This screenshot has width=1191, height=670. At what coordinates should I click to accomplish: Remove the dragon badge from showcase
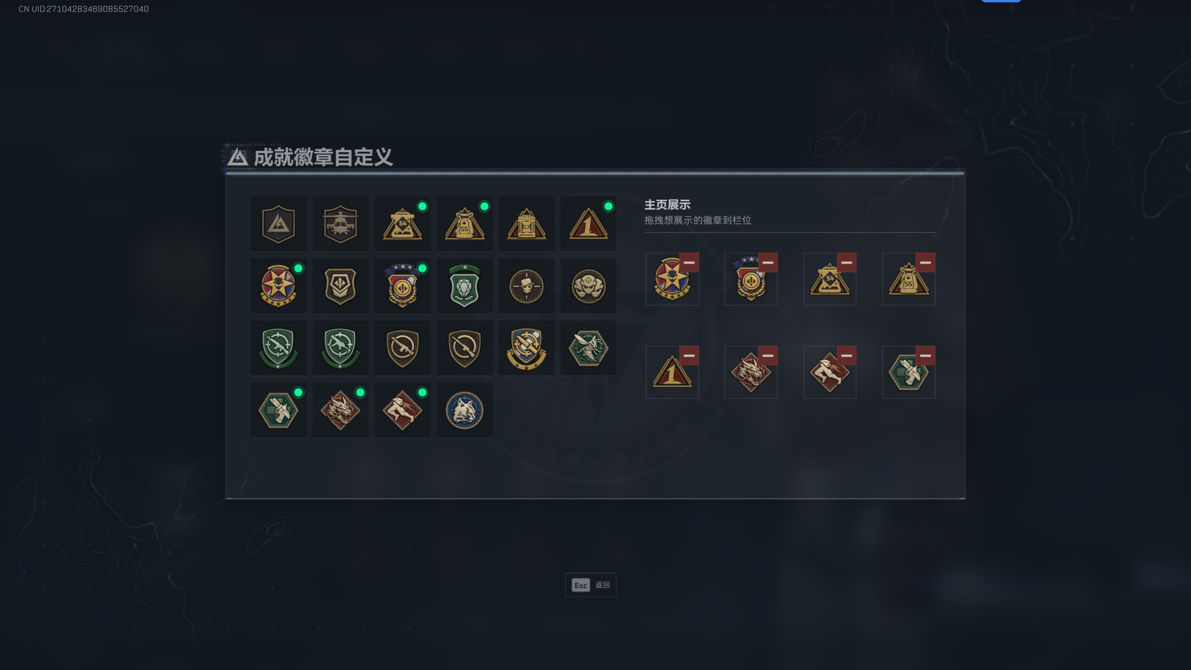coord(768,356)
